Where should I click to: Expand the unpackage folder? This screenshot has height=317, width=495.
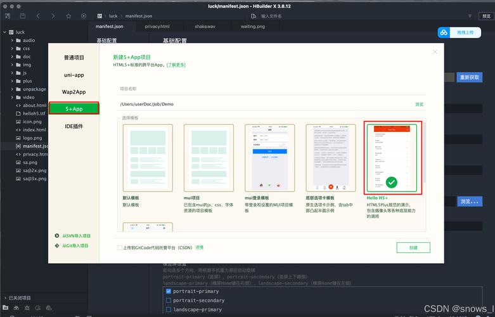tap(12, 89)
